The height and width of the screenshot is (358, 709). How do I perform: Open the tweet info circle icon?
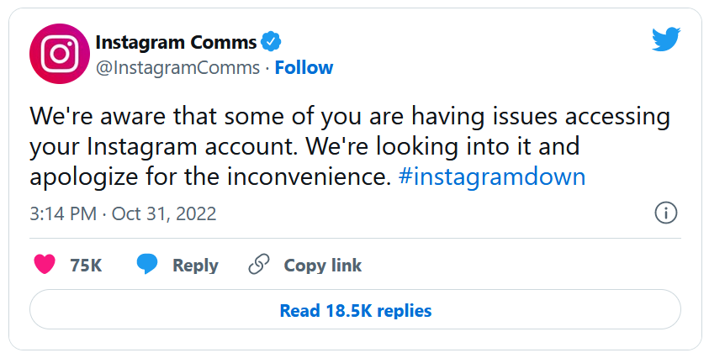click(666, 213)
